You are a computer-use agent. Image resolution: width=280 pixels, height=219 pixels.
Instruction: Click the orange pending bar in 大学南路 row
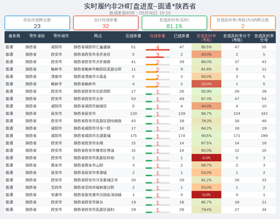(x=157, y=65)
